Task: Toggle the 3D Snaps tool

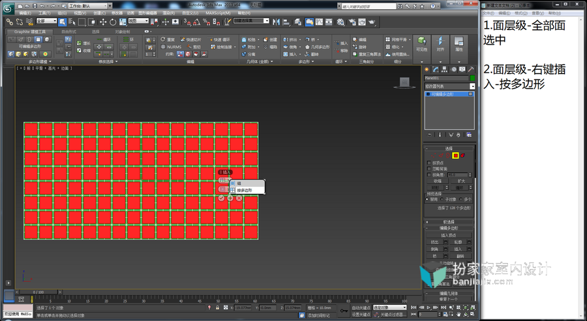Action: pyautogui.click(x=187, y=22)
